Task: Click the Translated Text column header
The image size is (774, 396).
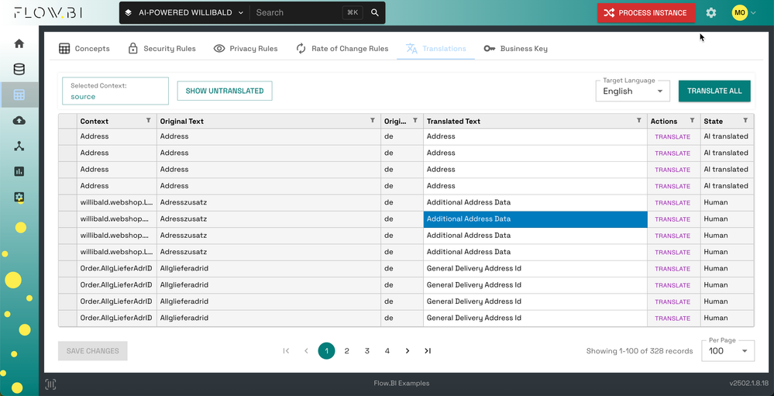Action: coord(535,121)
